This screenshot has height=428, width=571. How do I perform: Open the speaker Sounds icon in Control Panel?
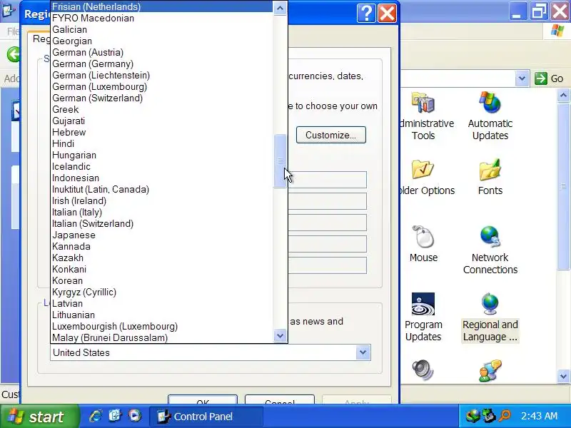coord(423,370)
